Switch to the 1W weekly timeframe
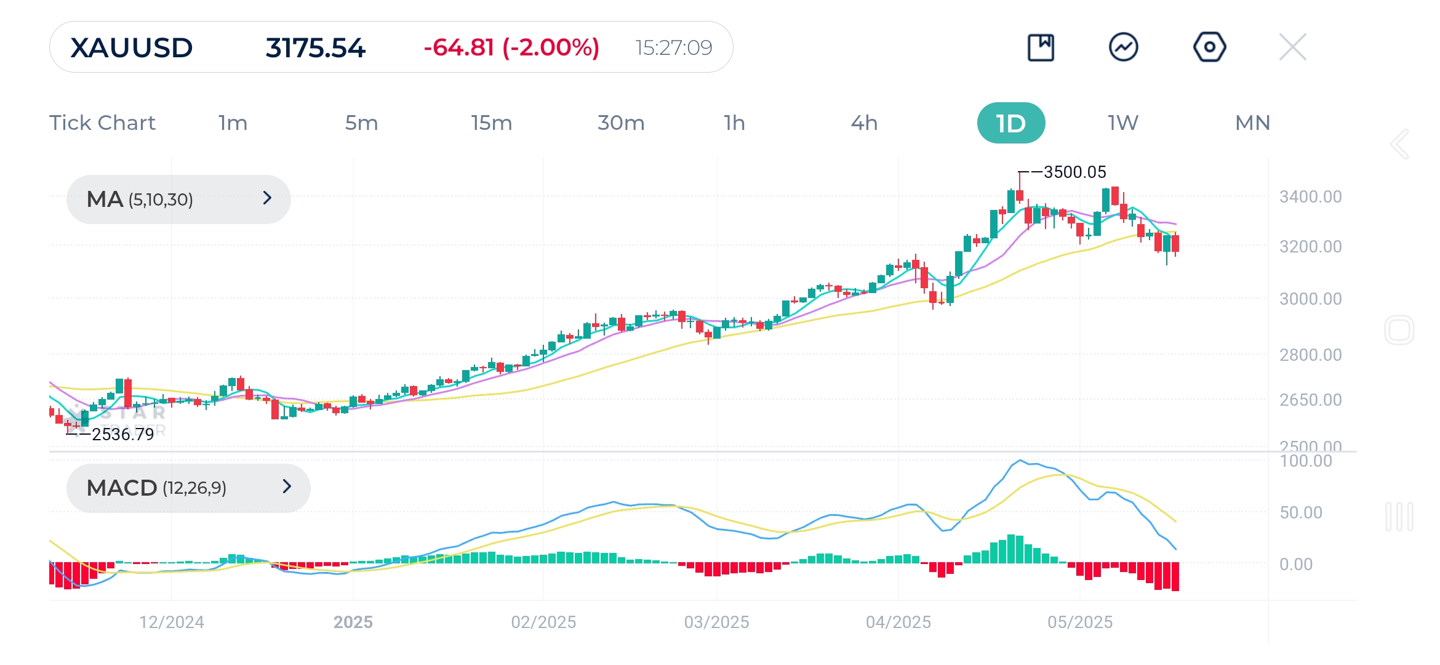Image resolution: width=1440 pixels, height=665 pixels. click(1121, 123)
